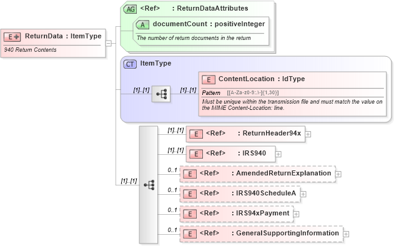Click the E+ icon of ReturnData
394x246 pixels.
click(12, 37)
